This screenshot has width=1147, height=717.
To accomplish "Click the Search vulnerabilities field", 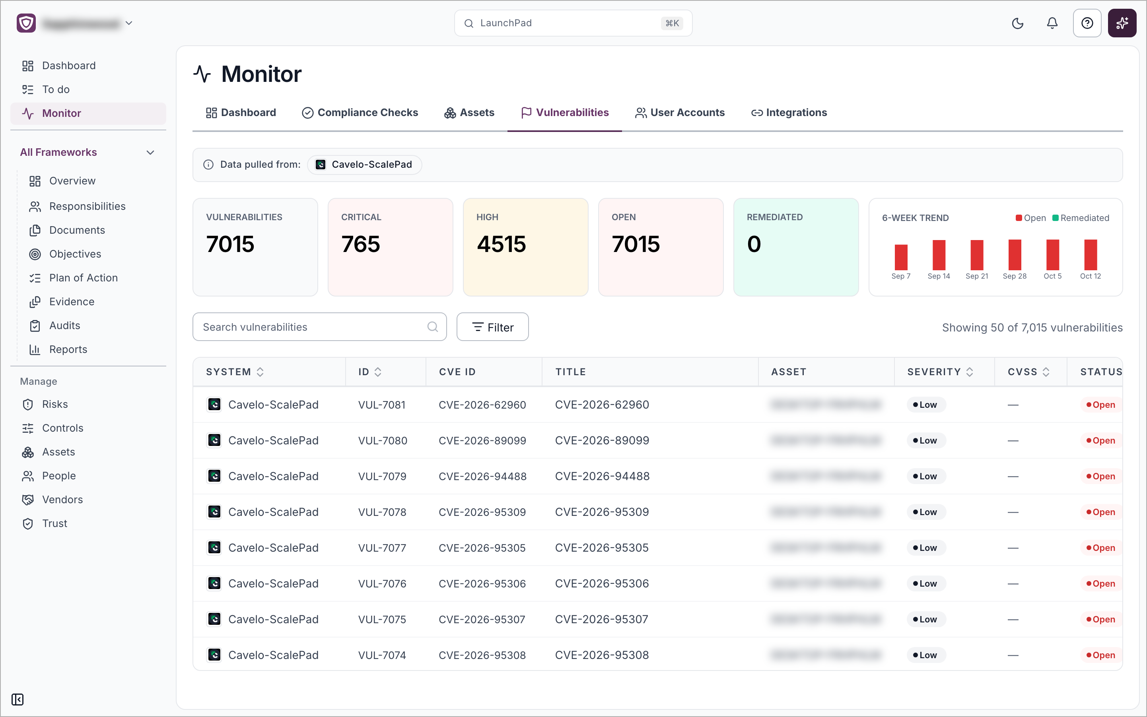I will click(319, 327).
